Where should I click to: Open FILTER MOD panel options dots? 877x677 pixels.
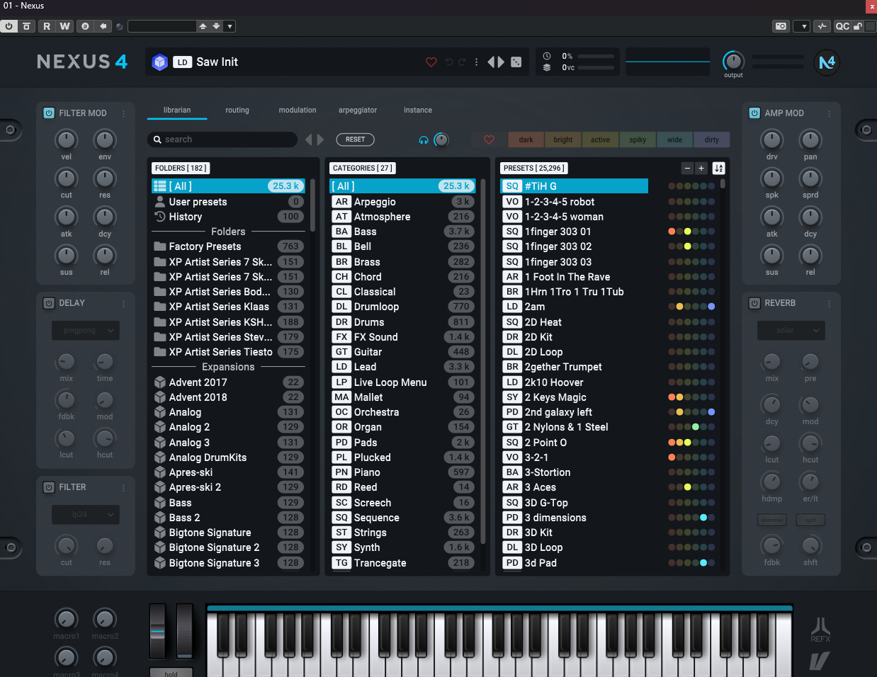[x=123, y=113]
